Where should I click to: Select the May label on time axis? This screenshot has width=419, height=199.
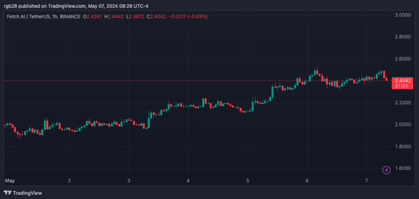9,181
